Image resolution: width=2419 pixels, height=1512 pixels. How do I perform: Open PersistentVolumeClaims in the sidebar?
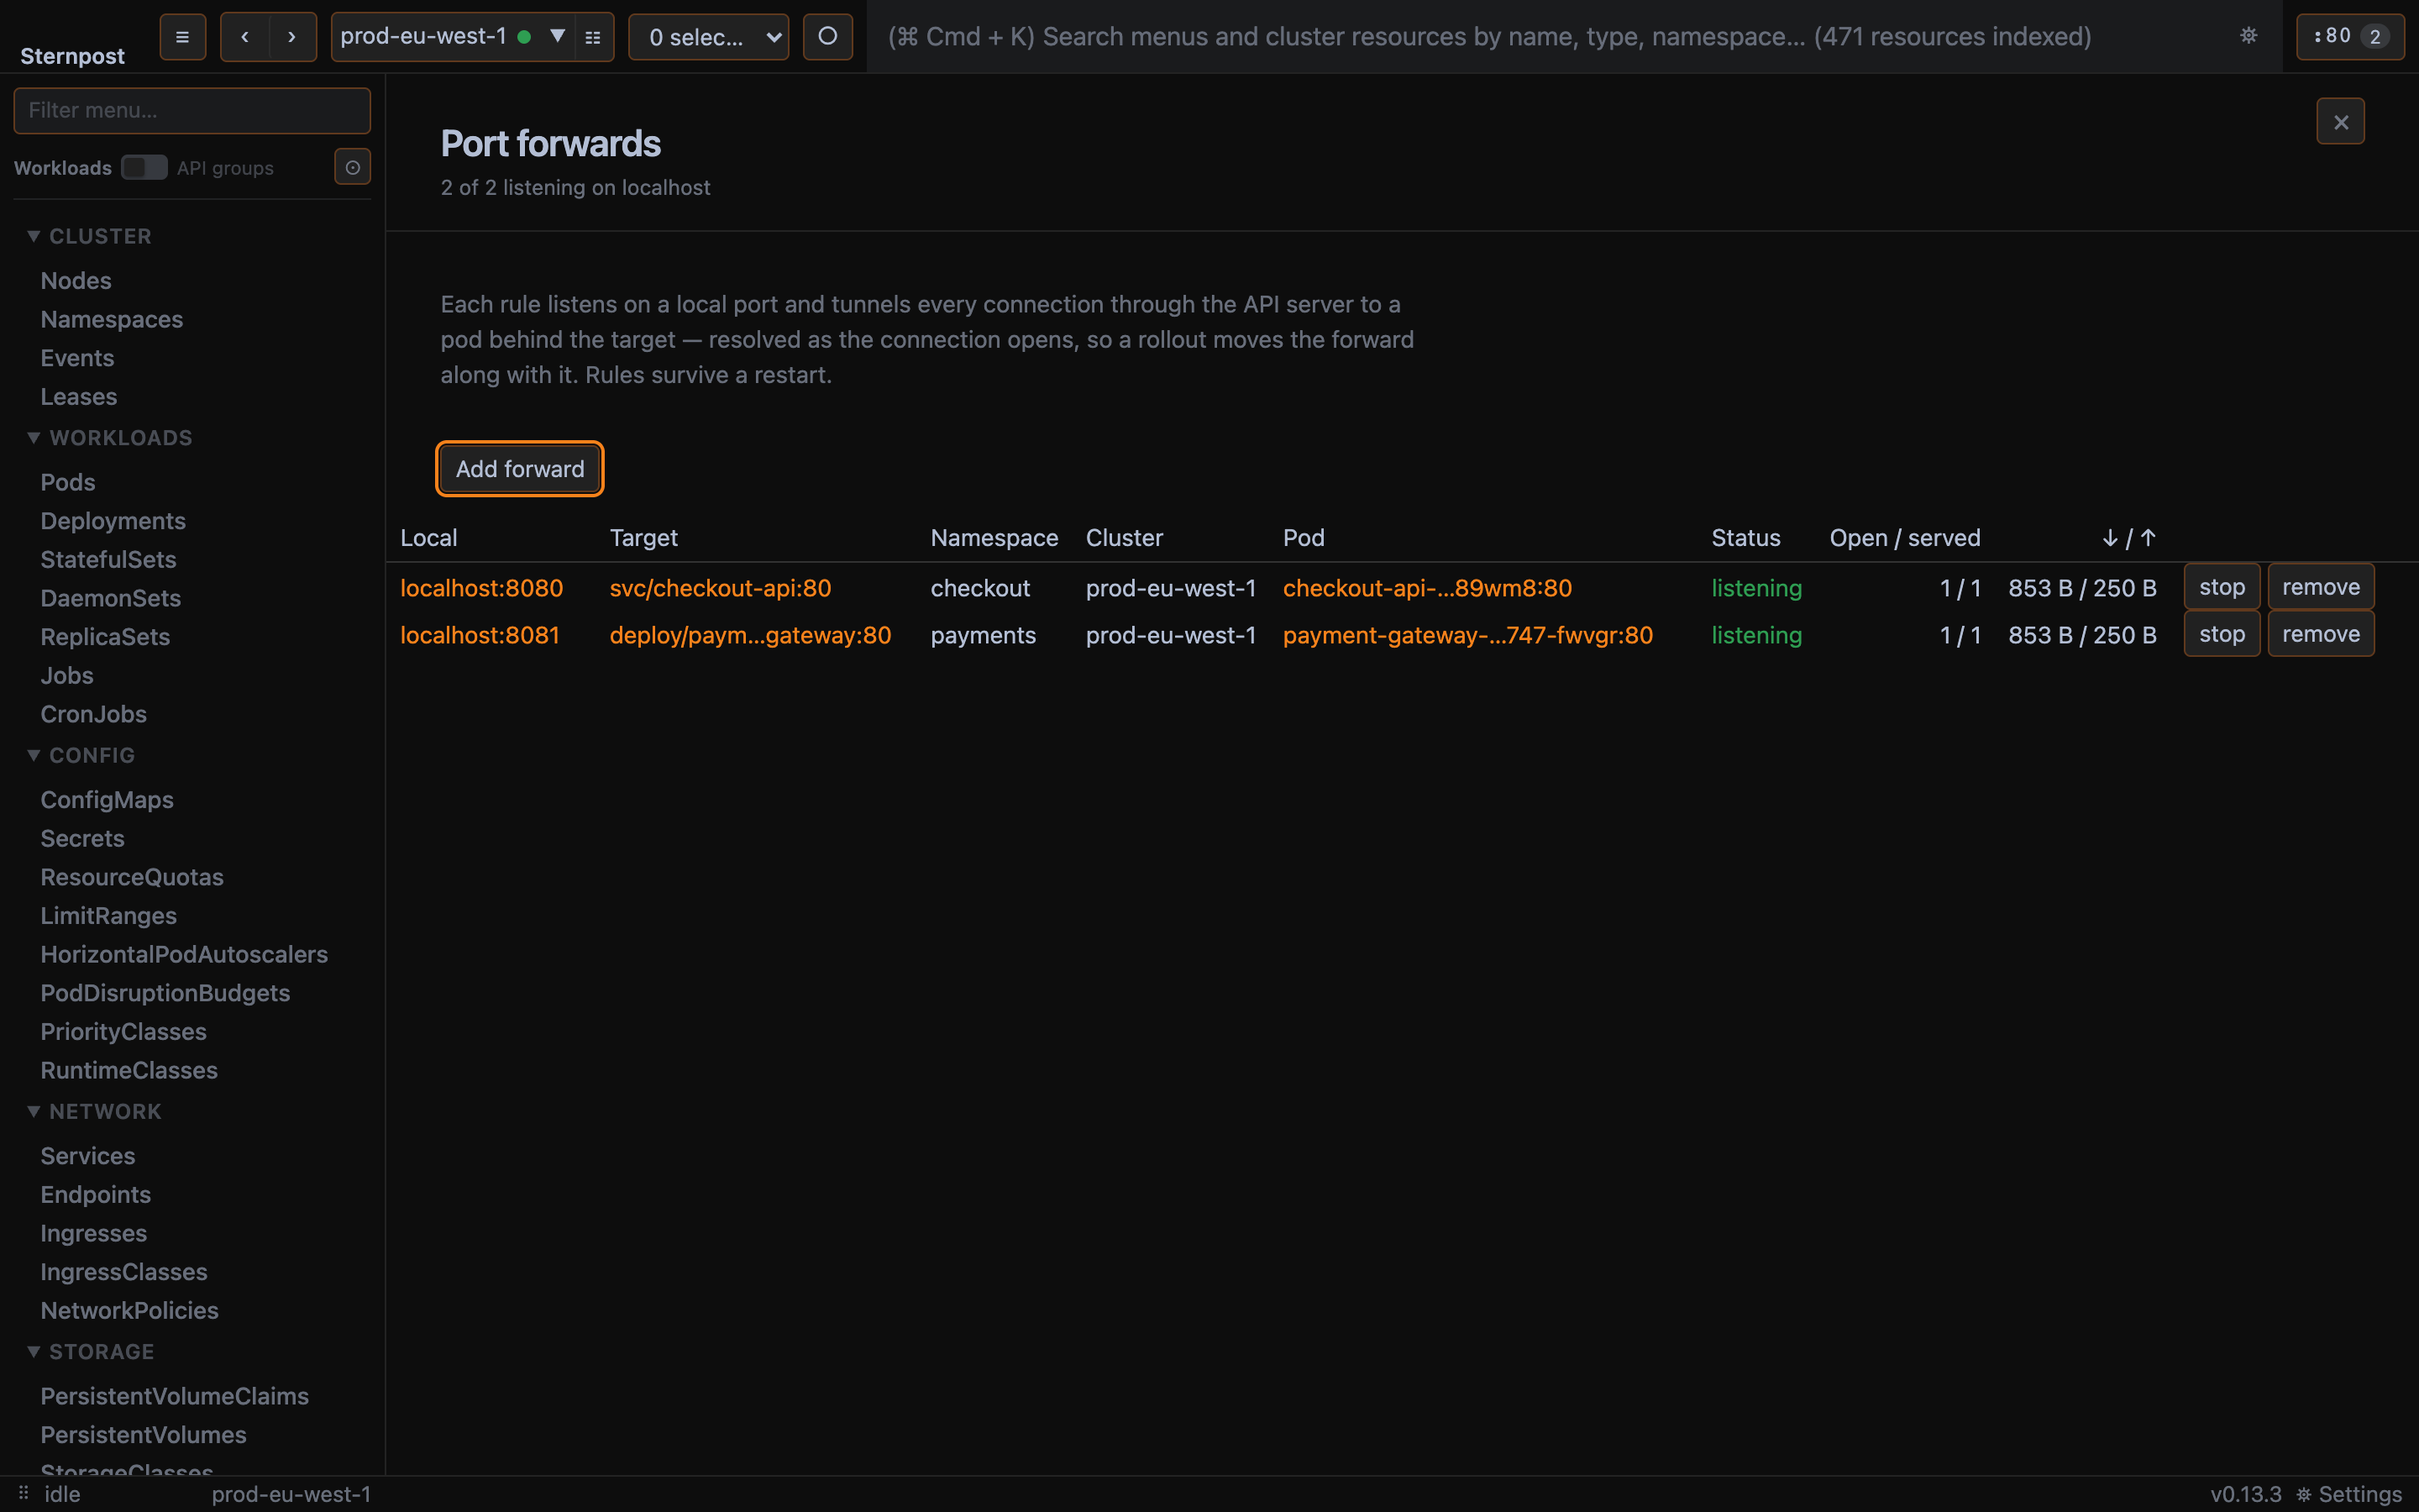coord(175,1396)
